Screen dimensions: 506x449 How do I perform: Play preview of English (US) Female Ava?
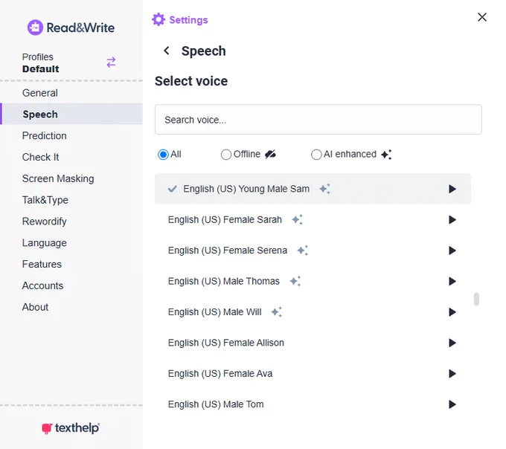[x=452, y=374]
